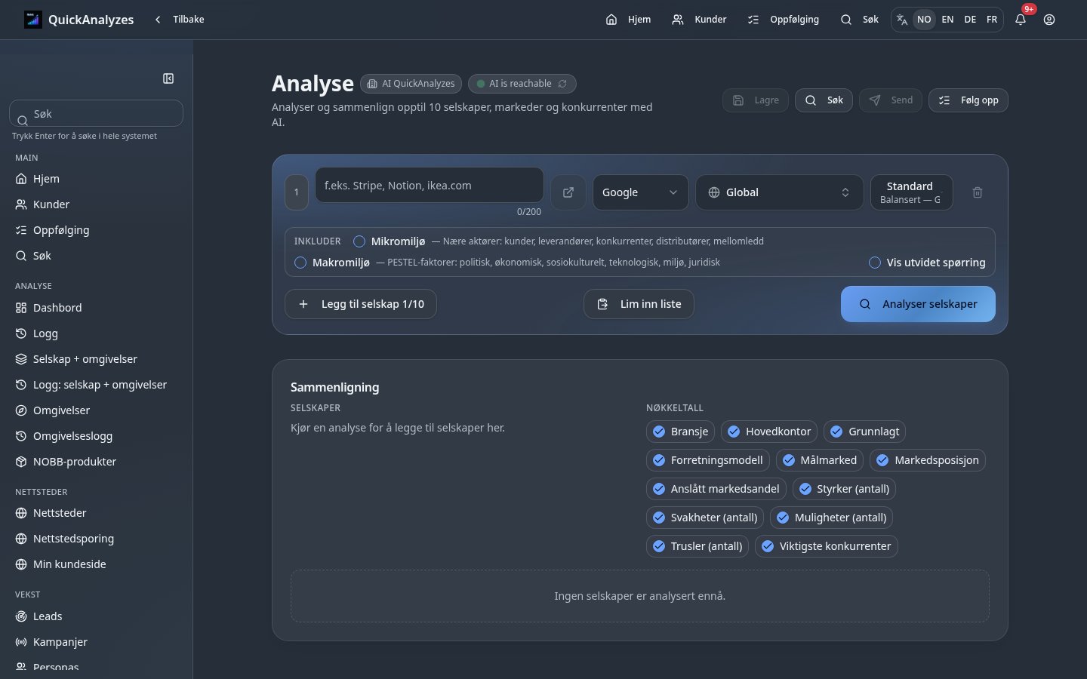Click the Omgivelser compass icon
Image resolution: width=1087 pixels, height=679 pixels.
tap(21, 410)
